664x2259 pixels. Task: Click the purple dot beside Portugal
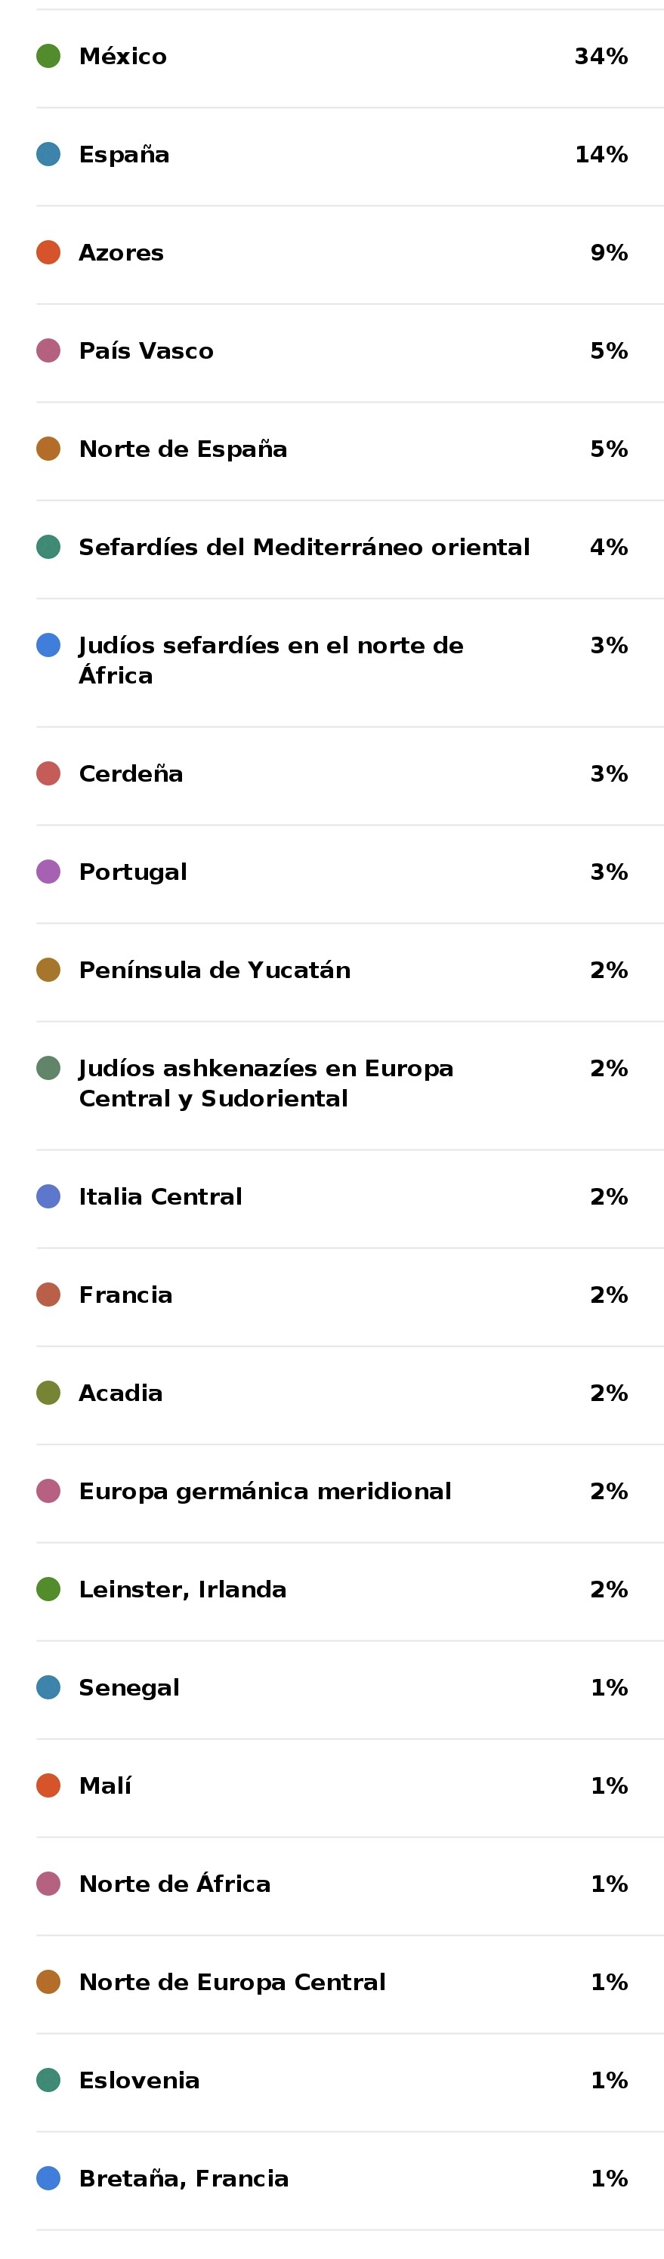[48, 872]
